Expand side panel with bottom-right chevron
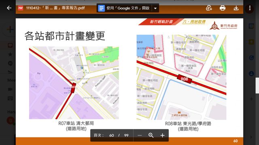This screenshot has width=259, height=145. [251, 137]
